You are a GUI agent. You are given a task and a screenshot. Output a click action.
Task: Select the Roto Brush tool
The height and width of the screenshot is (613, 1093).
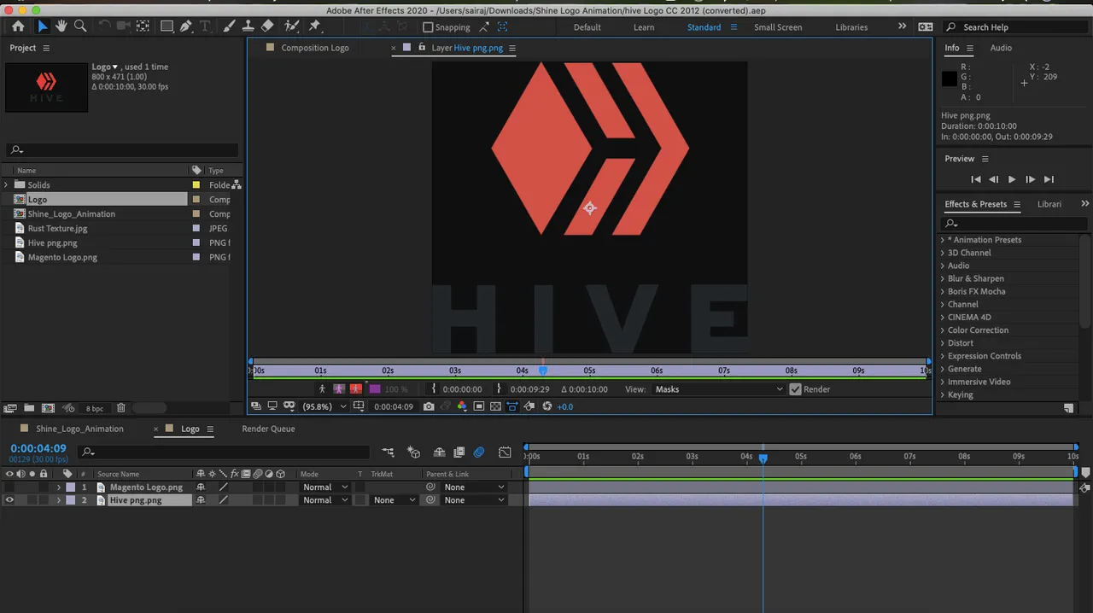tap(292, 26)
